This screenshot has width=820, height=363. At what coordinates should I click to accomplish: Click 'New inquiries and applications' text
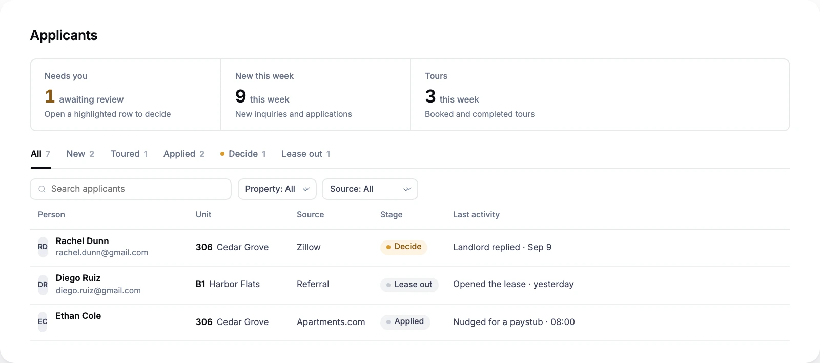click(294, 114)
